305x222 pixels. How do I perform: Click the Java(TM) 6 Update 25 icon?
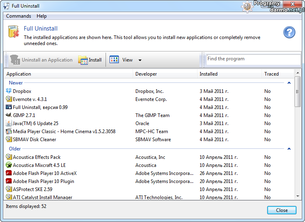[x=9, y=123]
